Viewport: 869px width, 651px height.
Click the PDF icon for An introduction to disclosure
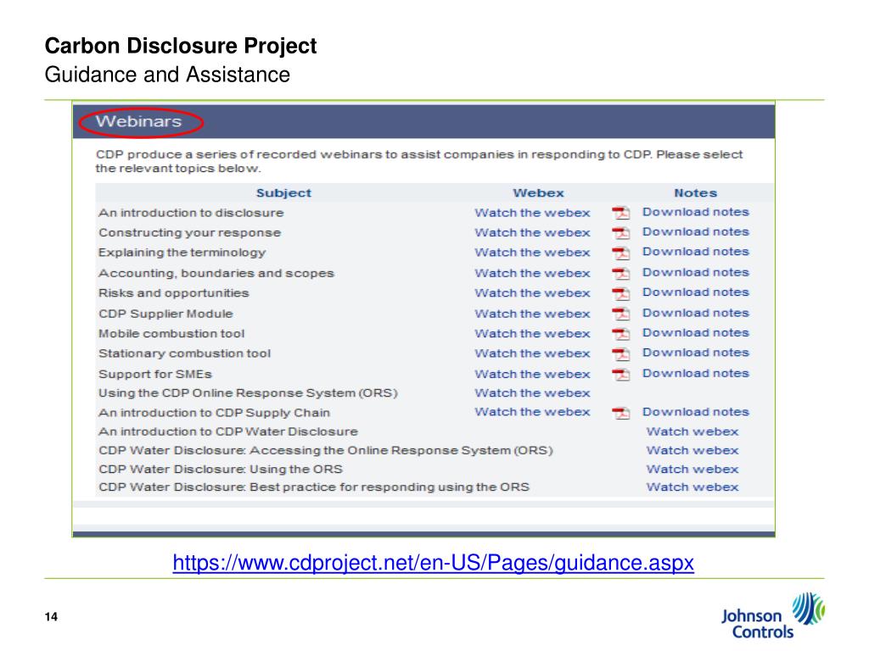coord(620,213)
